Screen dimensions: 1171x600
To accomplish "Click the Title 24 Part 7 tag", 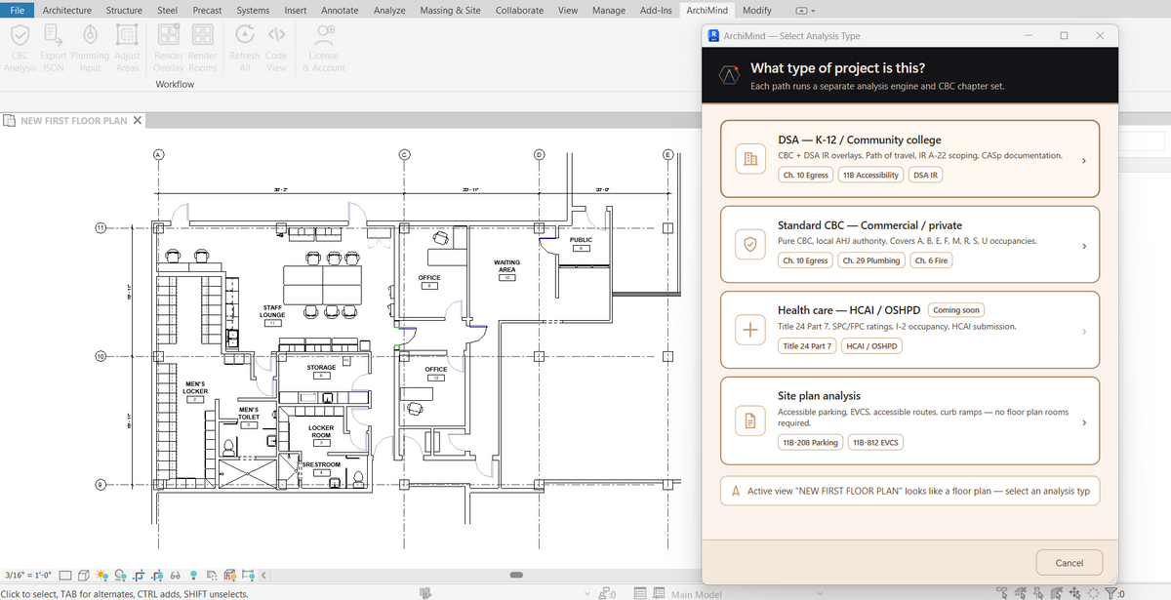I will coord(807,346).
